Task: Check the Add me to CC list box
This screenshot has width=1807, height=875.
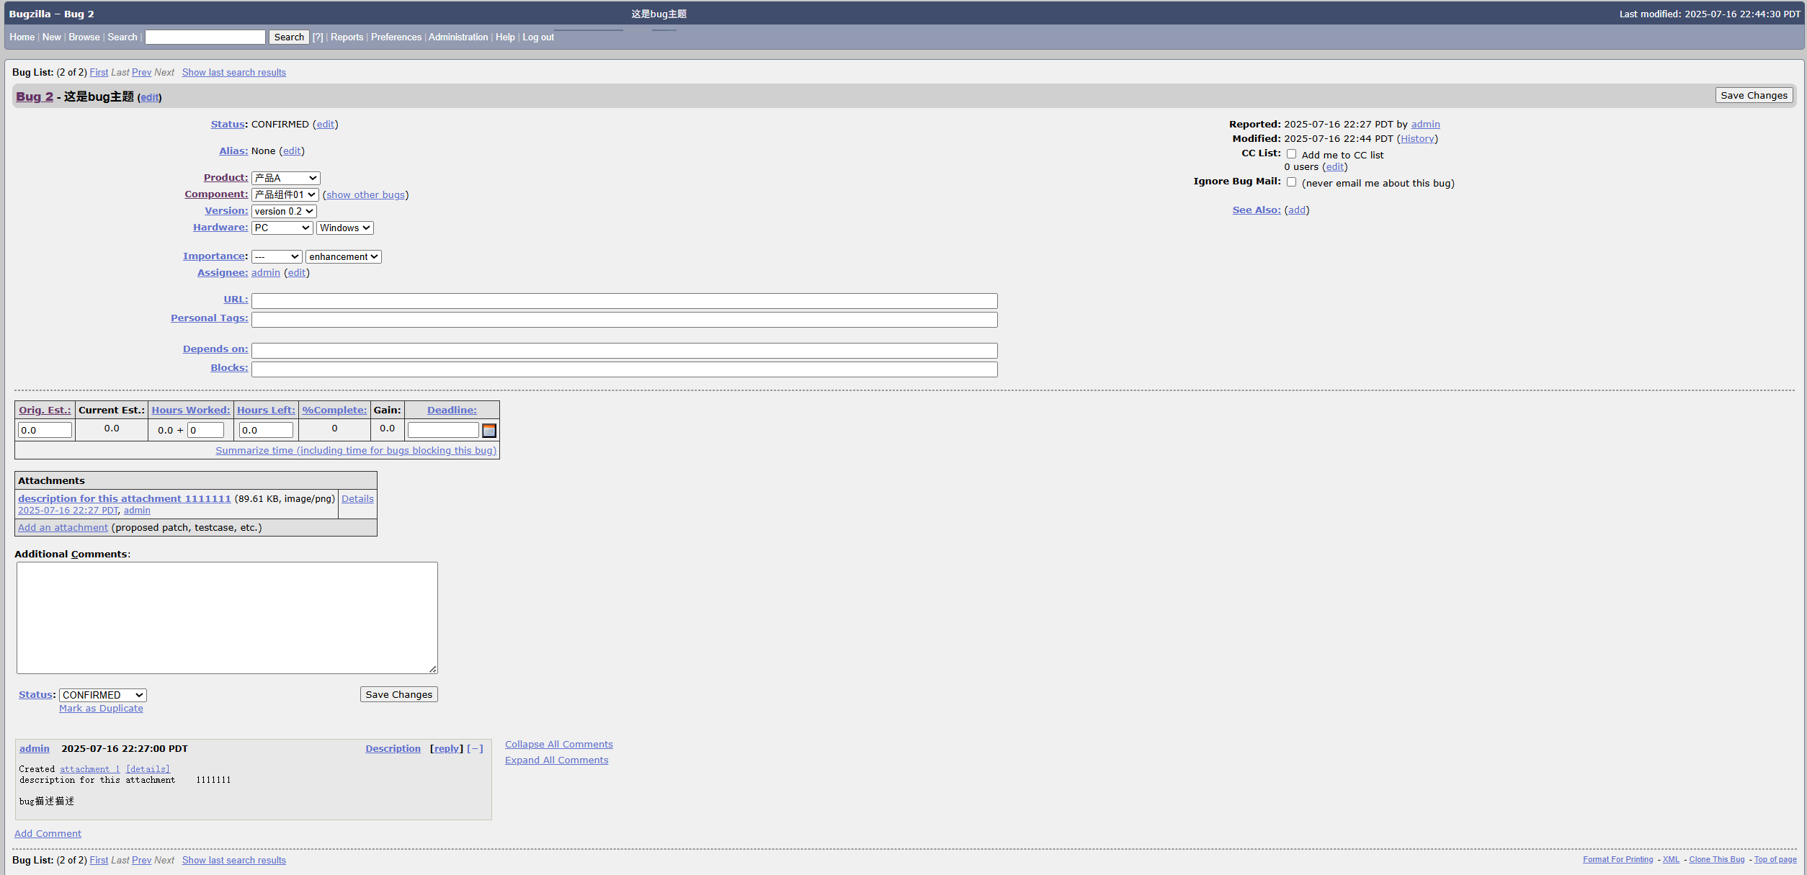Action: tap(1291, 154)
